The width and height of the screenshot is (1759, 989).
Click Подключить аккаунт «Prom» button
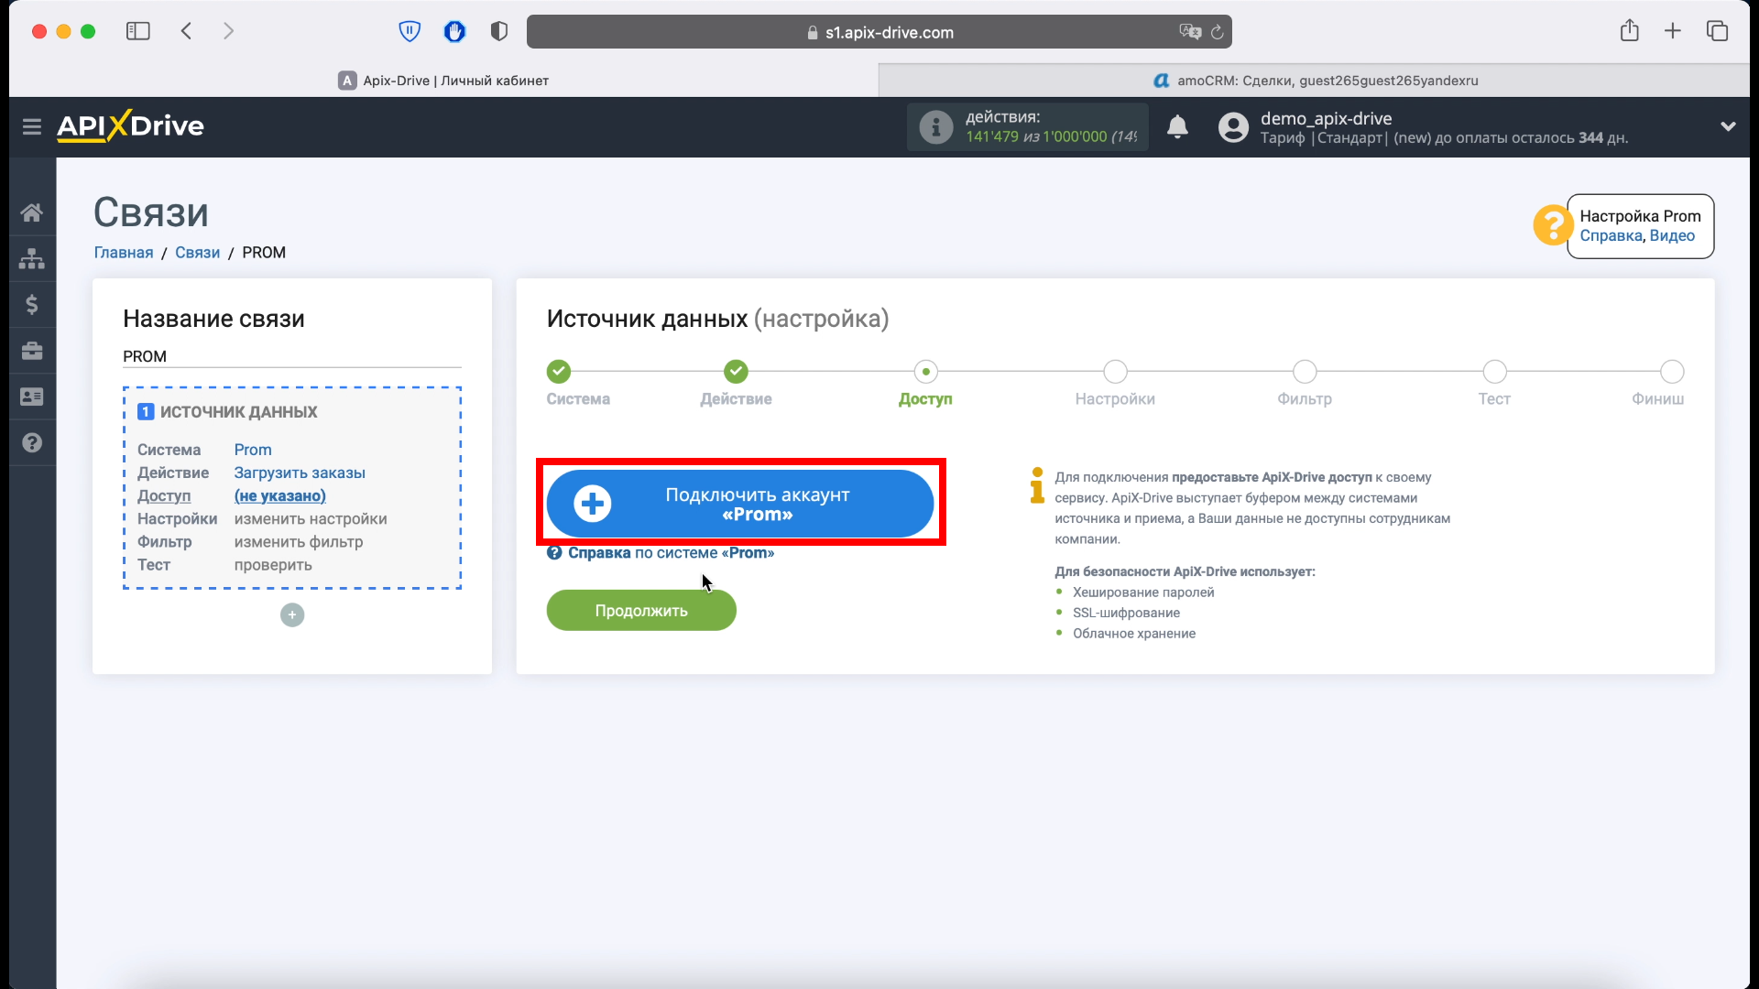(x=740, y=504)
